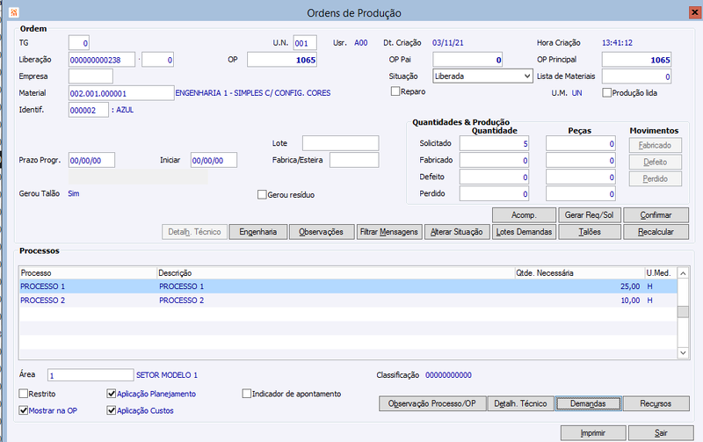Tick the Produção lida checkbox
This screenshot has height=442, width=703.
[606, 93]
